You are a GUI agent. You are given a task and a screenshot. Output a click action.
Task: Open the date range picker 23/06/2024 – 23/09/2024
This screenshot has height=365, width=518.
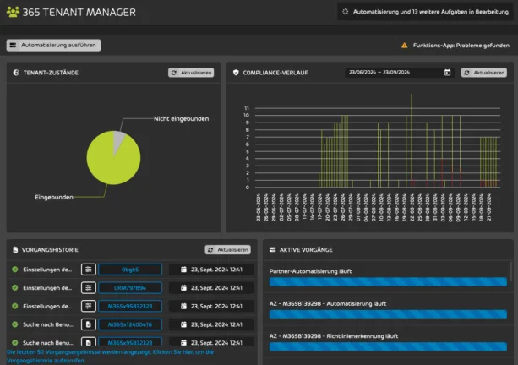pos(393,73)
